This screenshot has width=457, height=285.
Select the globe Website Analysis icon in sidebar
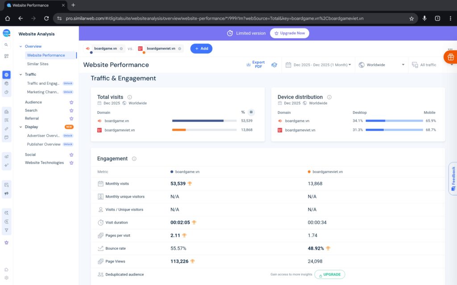(6, 74)
